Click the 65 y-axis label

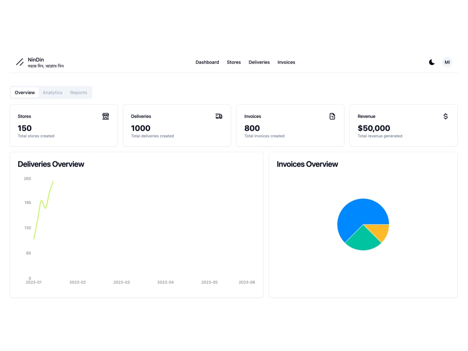coord(29,253)
